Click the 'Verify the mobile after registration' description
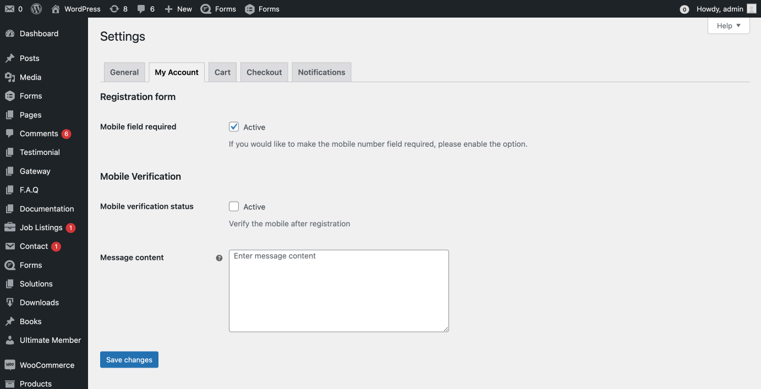 [289, 224]
